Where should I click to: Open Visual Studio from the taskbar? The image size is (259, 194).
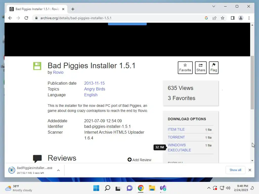[163, 188]
